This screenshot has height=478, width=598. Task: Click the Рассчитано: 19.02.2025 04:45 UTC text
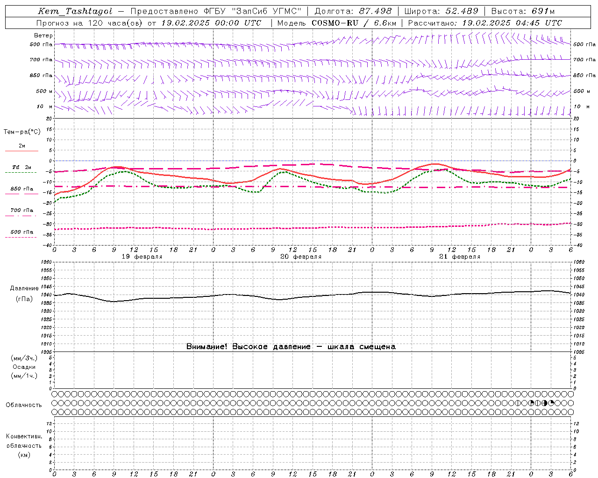coord(485,23)
